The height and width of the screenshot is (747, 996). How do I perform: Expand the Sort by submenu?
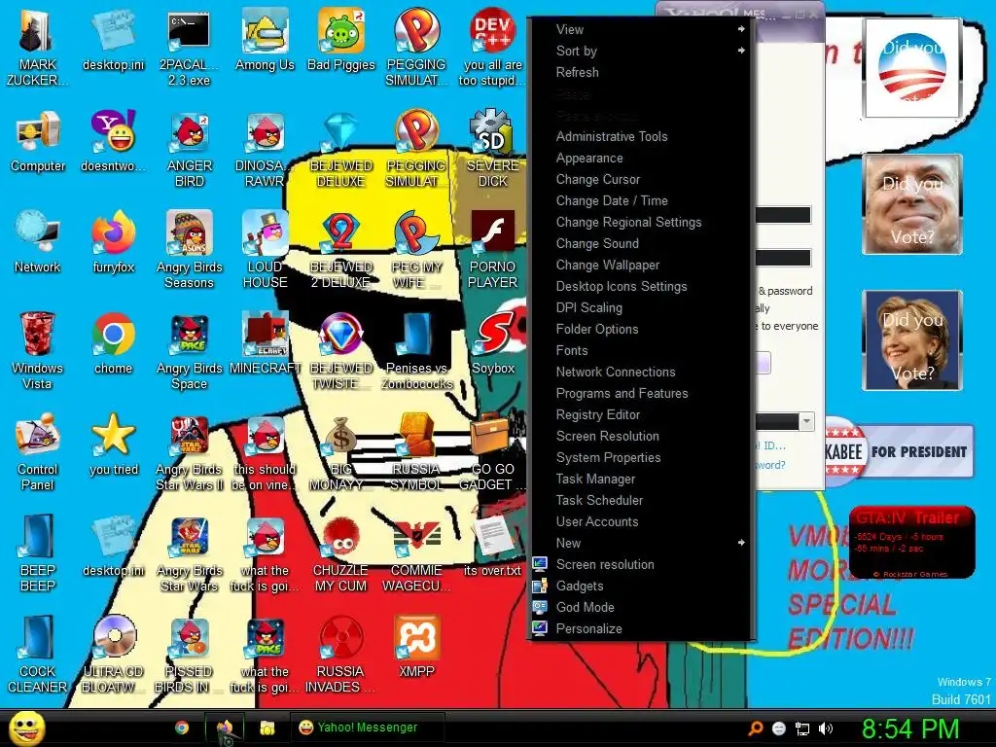(640, 51)
